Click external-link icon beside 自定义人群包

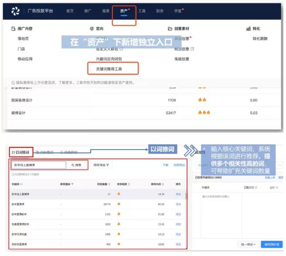coord(122,49)
